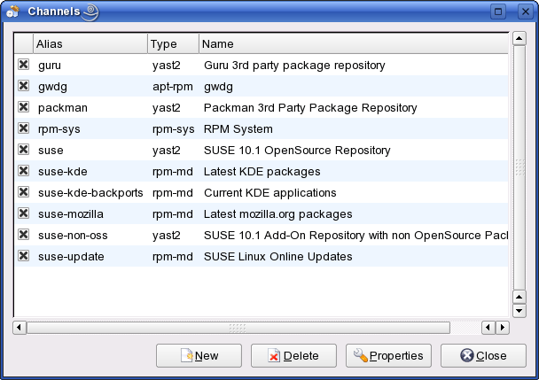This screenshot has width=539, height=380.
Task: Click the horizontal scrollbar thumb
Action: tap(238, 327)
